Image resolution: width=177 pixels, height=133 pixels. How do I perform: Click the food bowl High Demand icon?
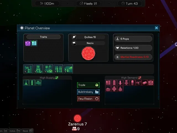click(108, 89)
